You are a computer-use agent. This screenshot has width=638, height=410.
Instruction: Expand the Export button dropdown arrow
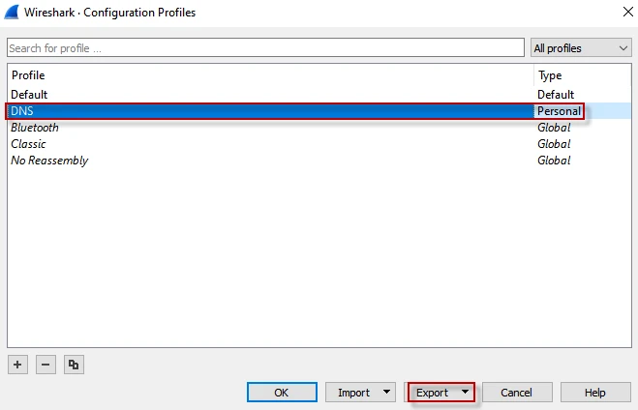click(x=465, y=393)
